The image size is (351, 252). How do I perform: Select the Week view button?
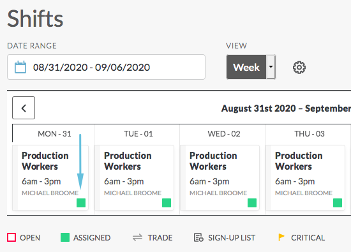pyautogui.click(x=246, y=67)
